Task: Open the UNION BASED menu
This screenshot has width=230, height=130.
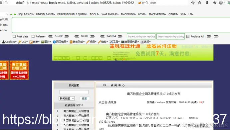Action: pyautogui.click(x=46, y=14)
